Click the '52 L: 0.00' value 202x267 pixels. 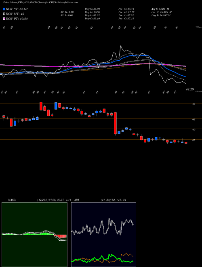point(67,15)
